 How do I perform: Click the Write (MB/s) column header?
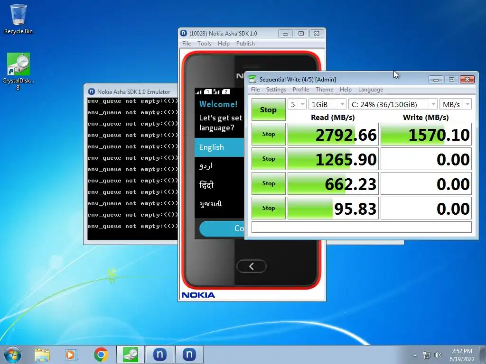pyautogui.click(x=426, y=118)
